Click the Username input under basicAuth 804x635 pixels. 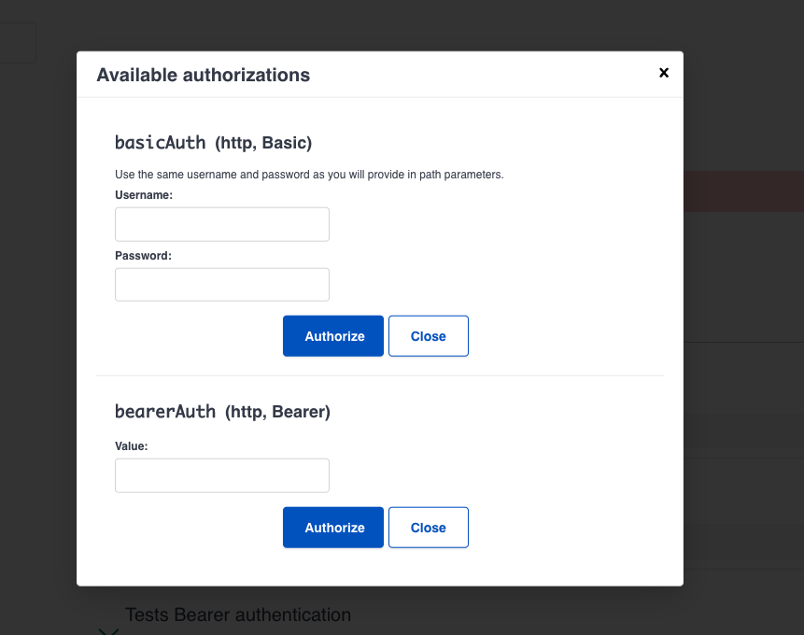(x=221, y=224)
